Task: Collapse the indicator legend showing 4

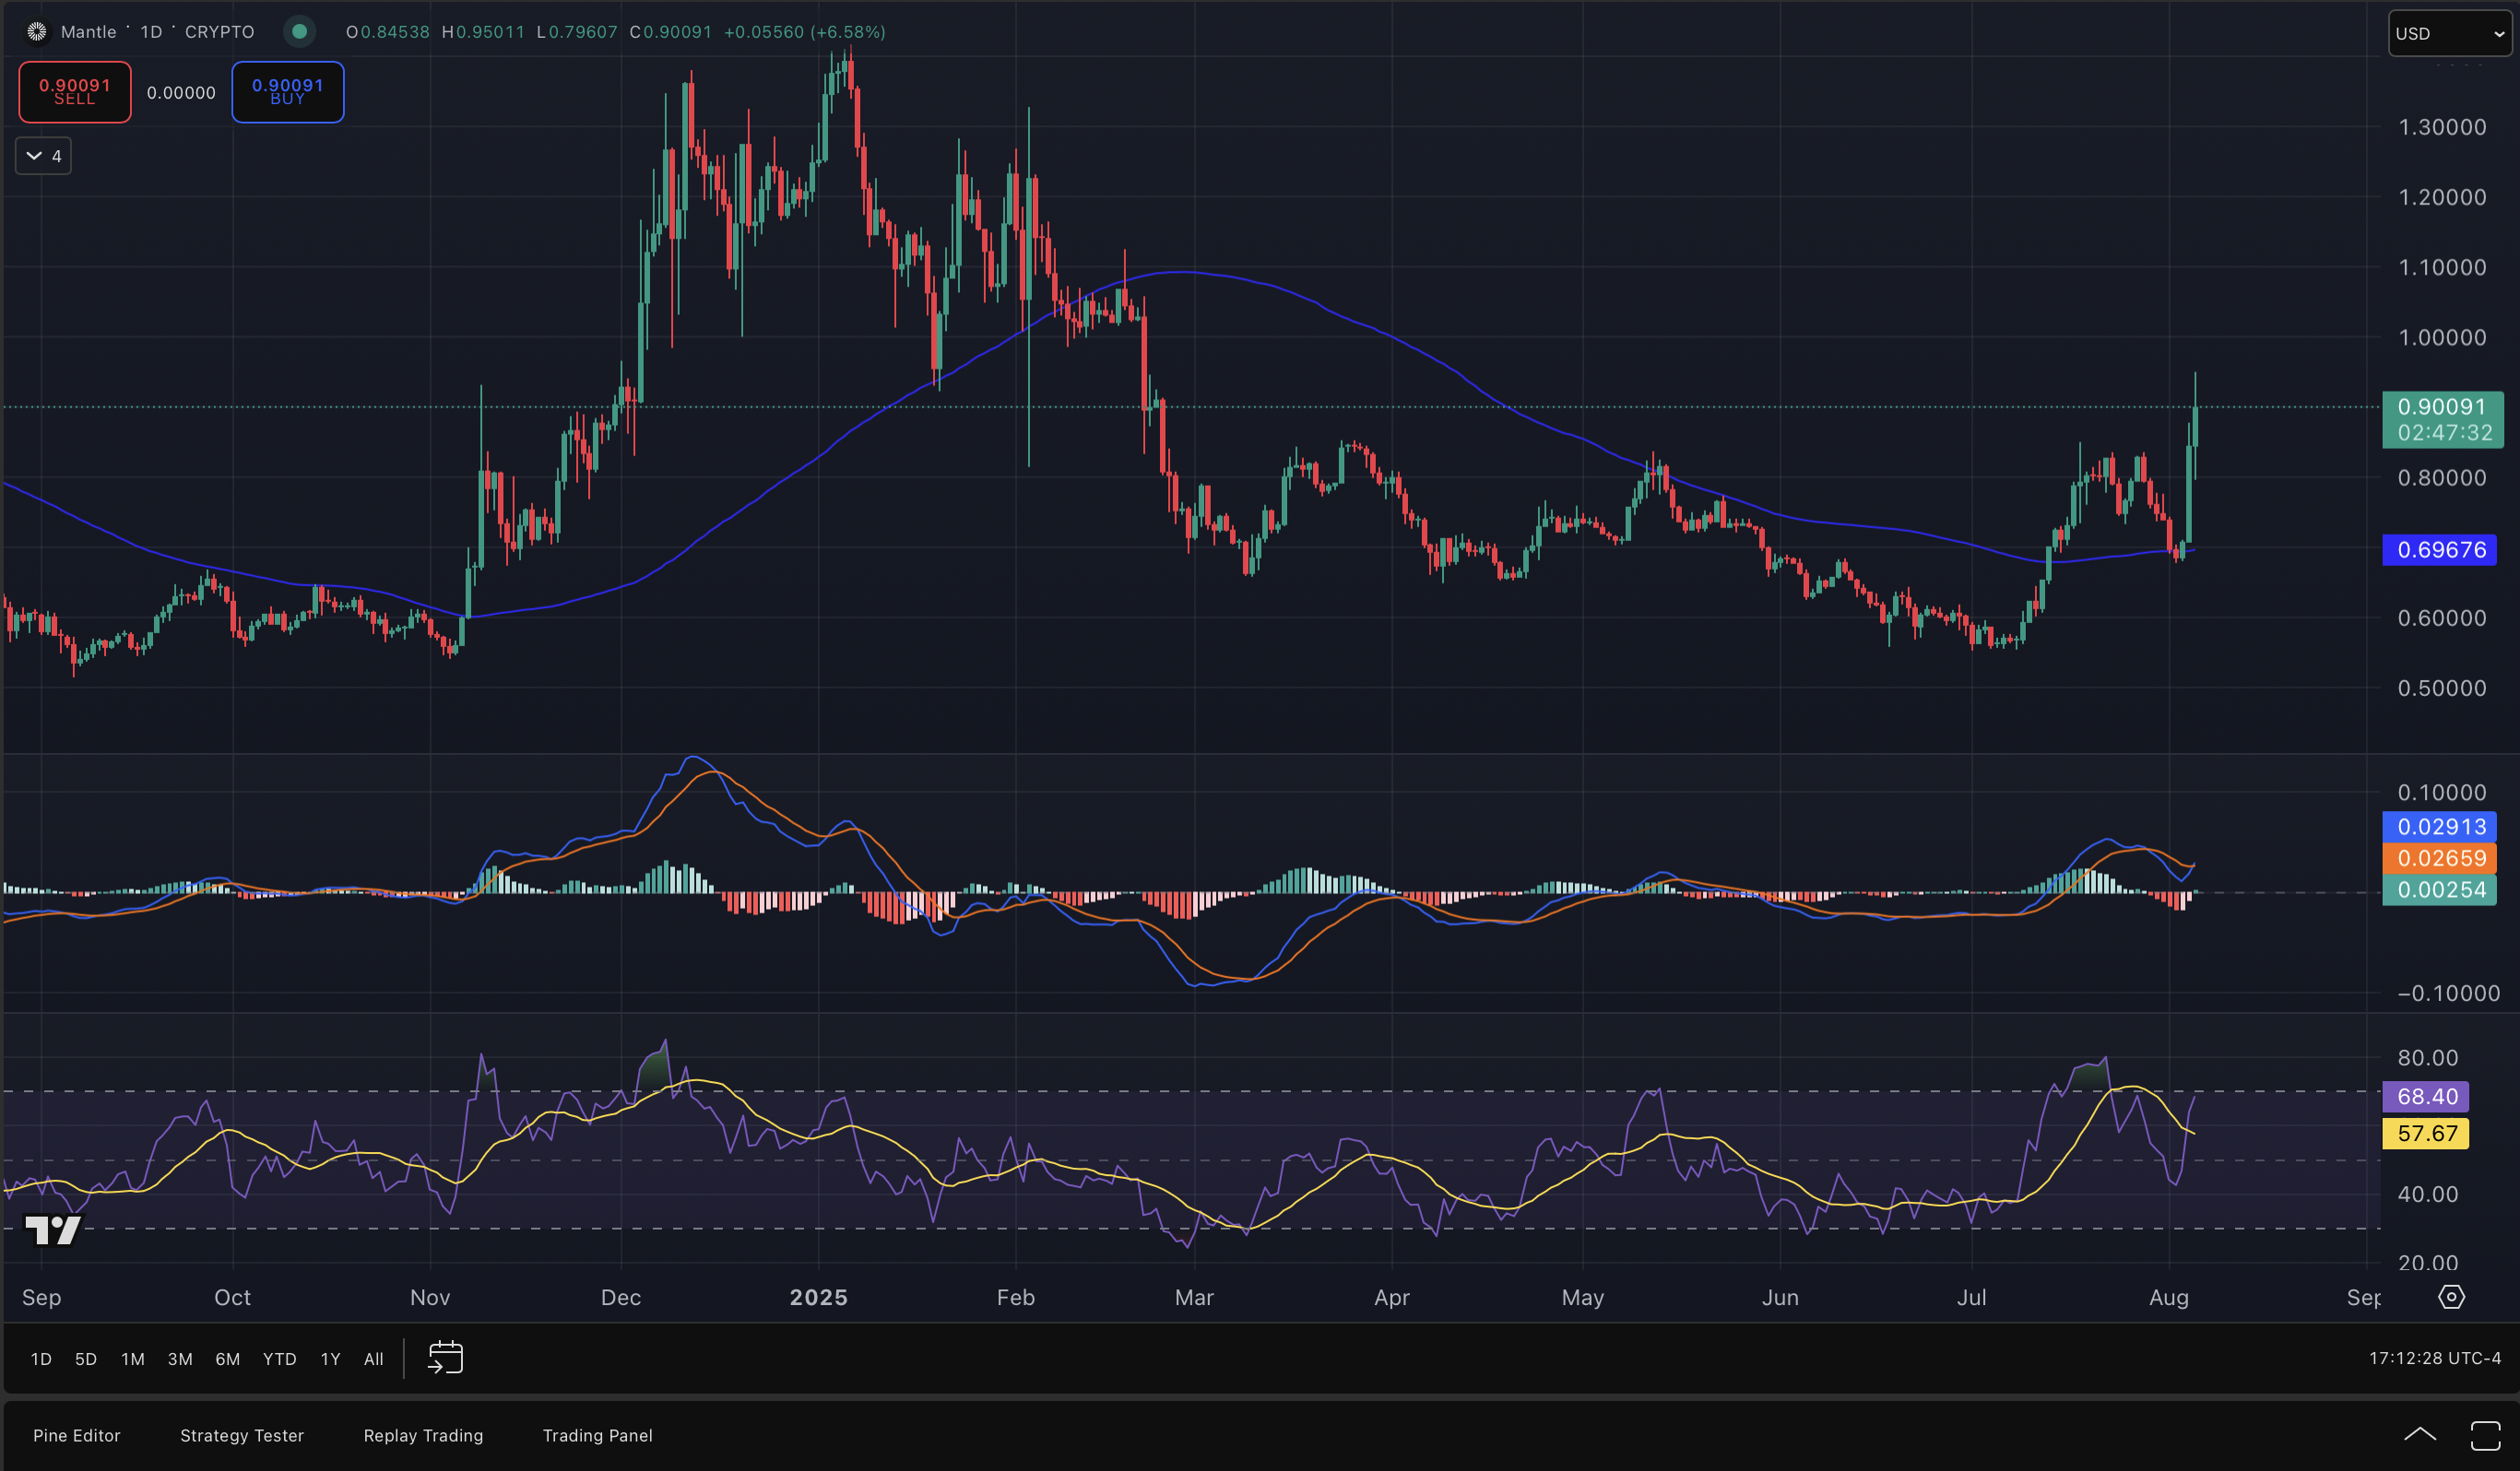Action: coord(43,156)
